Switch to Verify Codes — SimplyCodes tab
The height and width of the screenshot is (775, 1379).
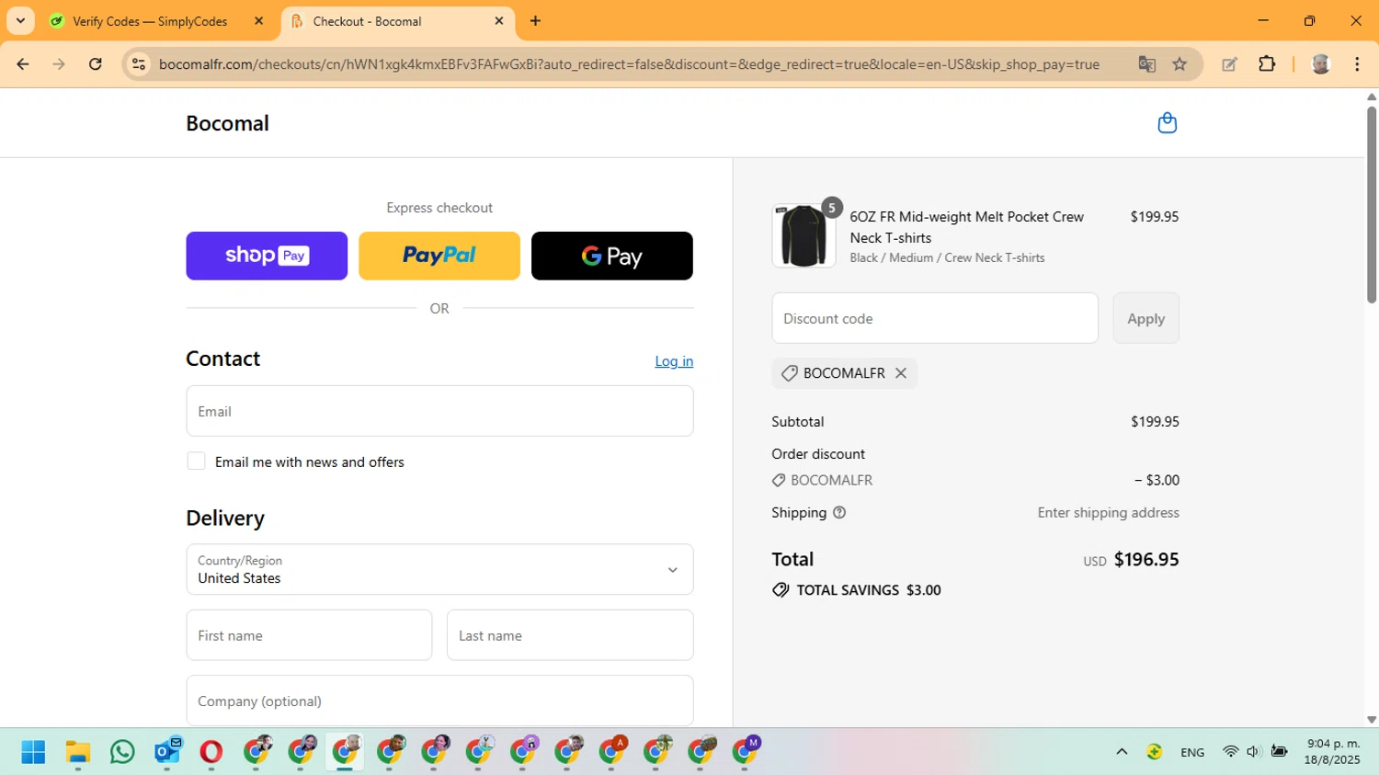pyautogui.click(x=149, y=21)
